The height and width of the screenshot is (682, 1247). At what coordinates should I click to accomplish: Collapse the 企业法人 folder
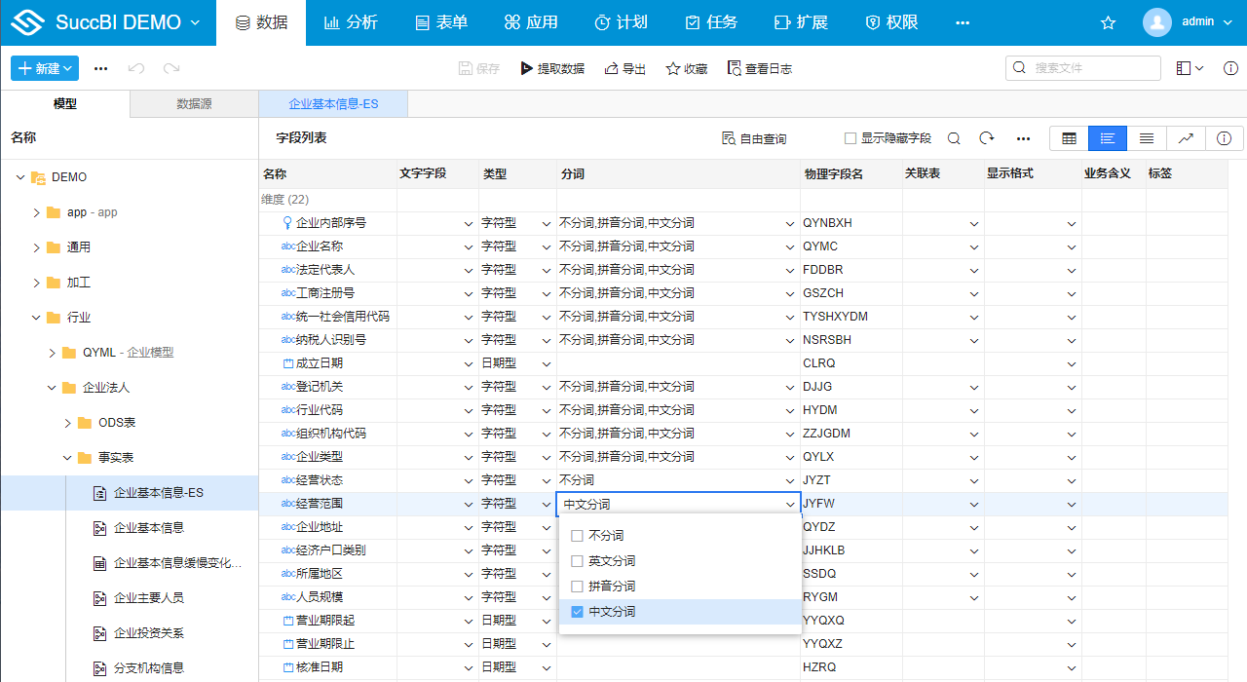53,388
